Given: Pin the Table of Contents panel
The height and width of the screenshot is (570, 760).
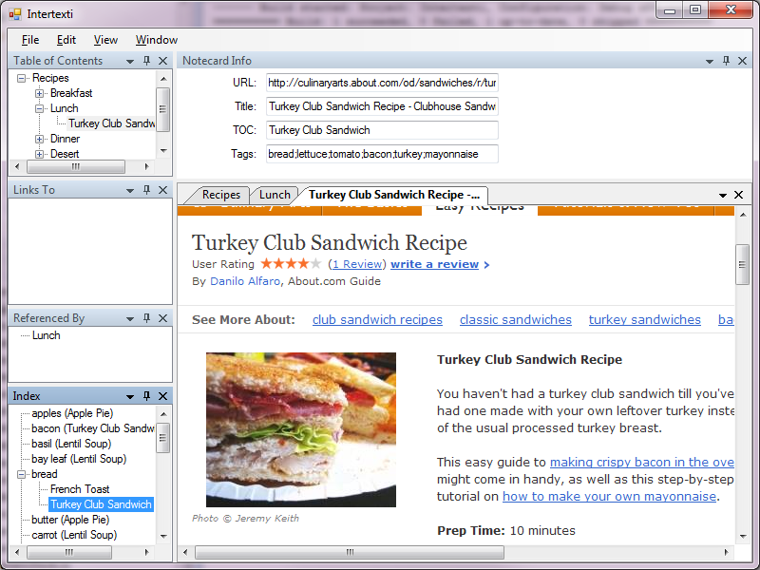Looking at the screenshot, I should (x=146, y=61).
